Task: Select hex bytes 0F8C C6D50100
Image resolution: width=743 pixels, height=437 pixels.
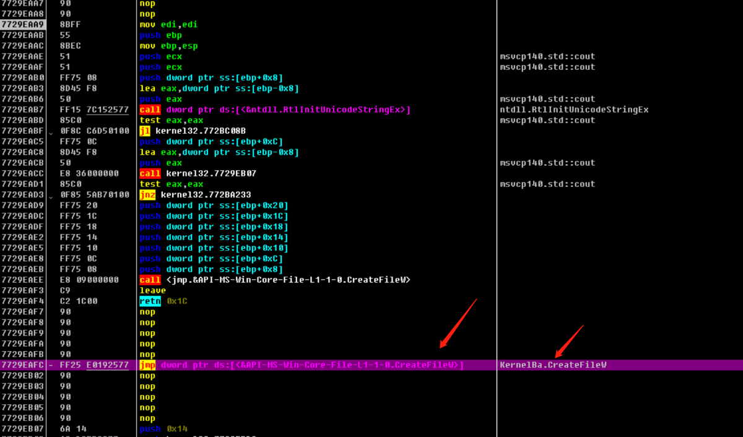Action: [94, 131]
